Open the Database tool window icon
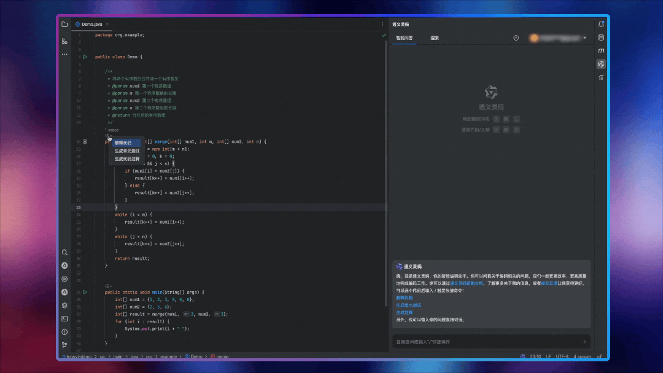The height and width of the screenshot is (373, 663). coord(601,37)
